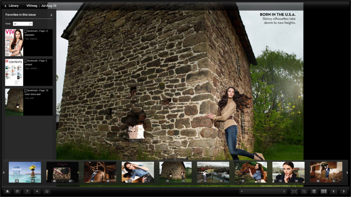Open the page number dropdown arrow
The image size is (351, 197).
pos(242,191)
